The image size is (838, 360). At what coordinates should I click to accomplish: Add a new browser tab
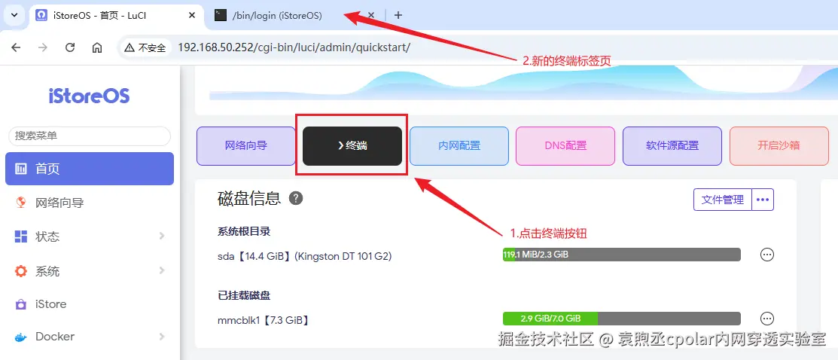point(398,15)
